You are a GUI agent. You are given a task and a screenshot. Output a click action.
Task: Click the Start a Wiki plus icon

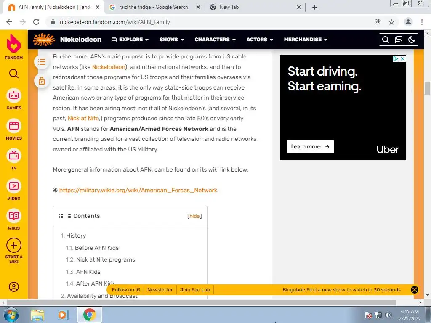tap(14, 245)
